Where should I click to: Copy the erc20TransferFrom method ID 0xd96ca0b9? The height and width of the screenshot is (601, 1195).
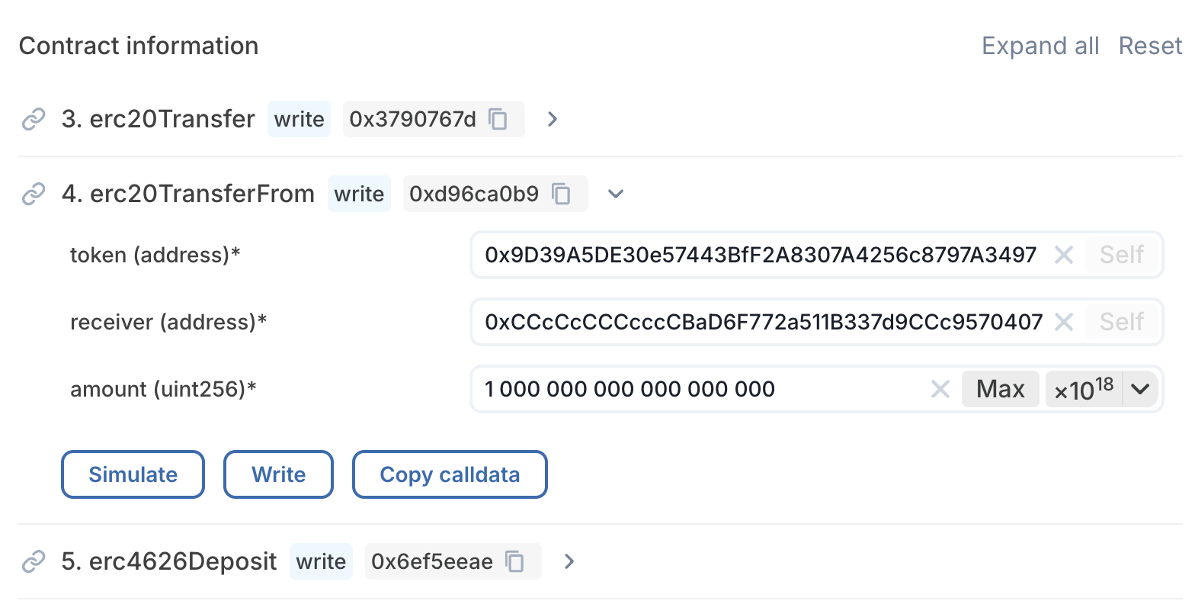(562, 194)
